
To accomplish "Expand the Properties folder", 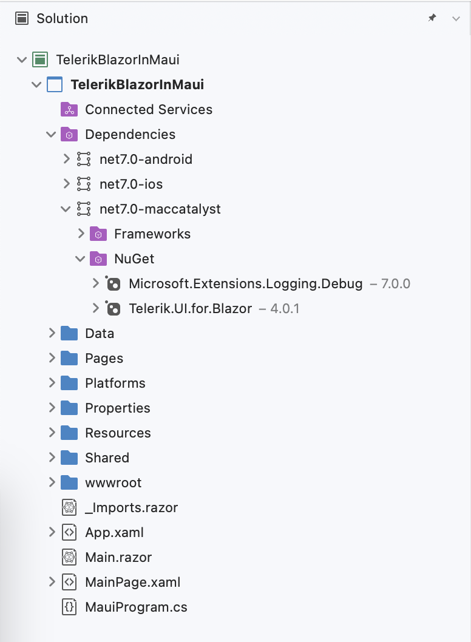I will click(52, 408).
